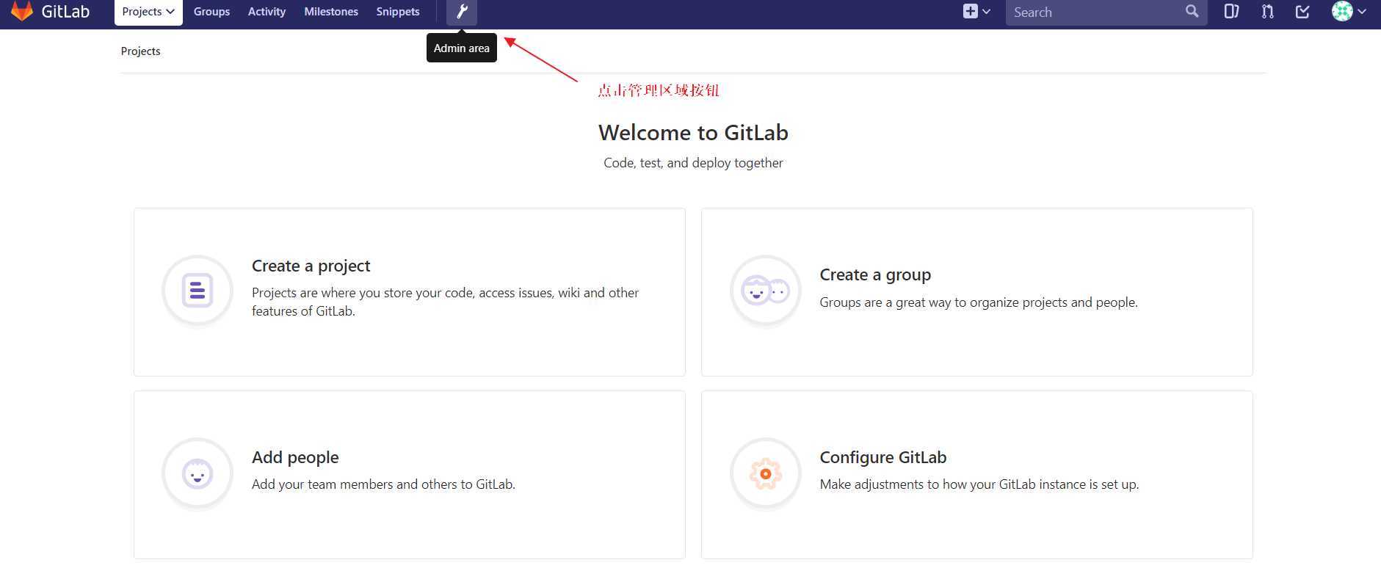Click the Add people heading
Image resolution: width=1381 pixels, height=571 pixels.
coord(295,457)
